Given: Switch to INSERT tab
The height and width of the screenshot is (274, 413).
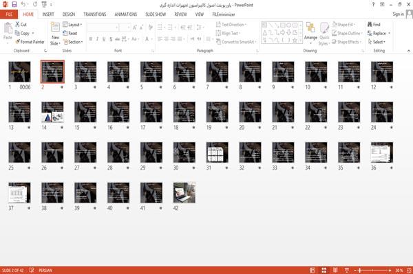Looking at the screenshot, I should 48,14.
